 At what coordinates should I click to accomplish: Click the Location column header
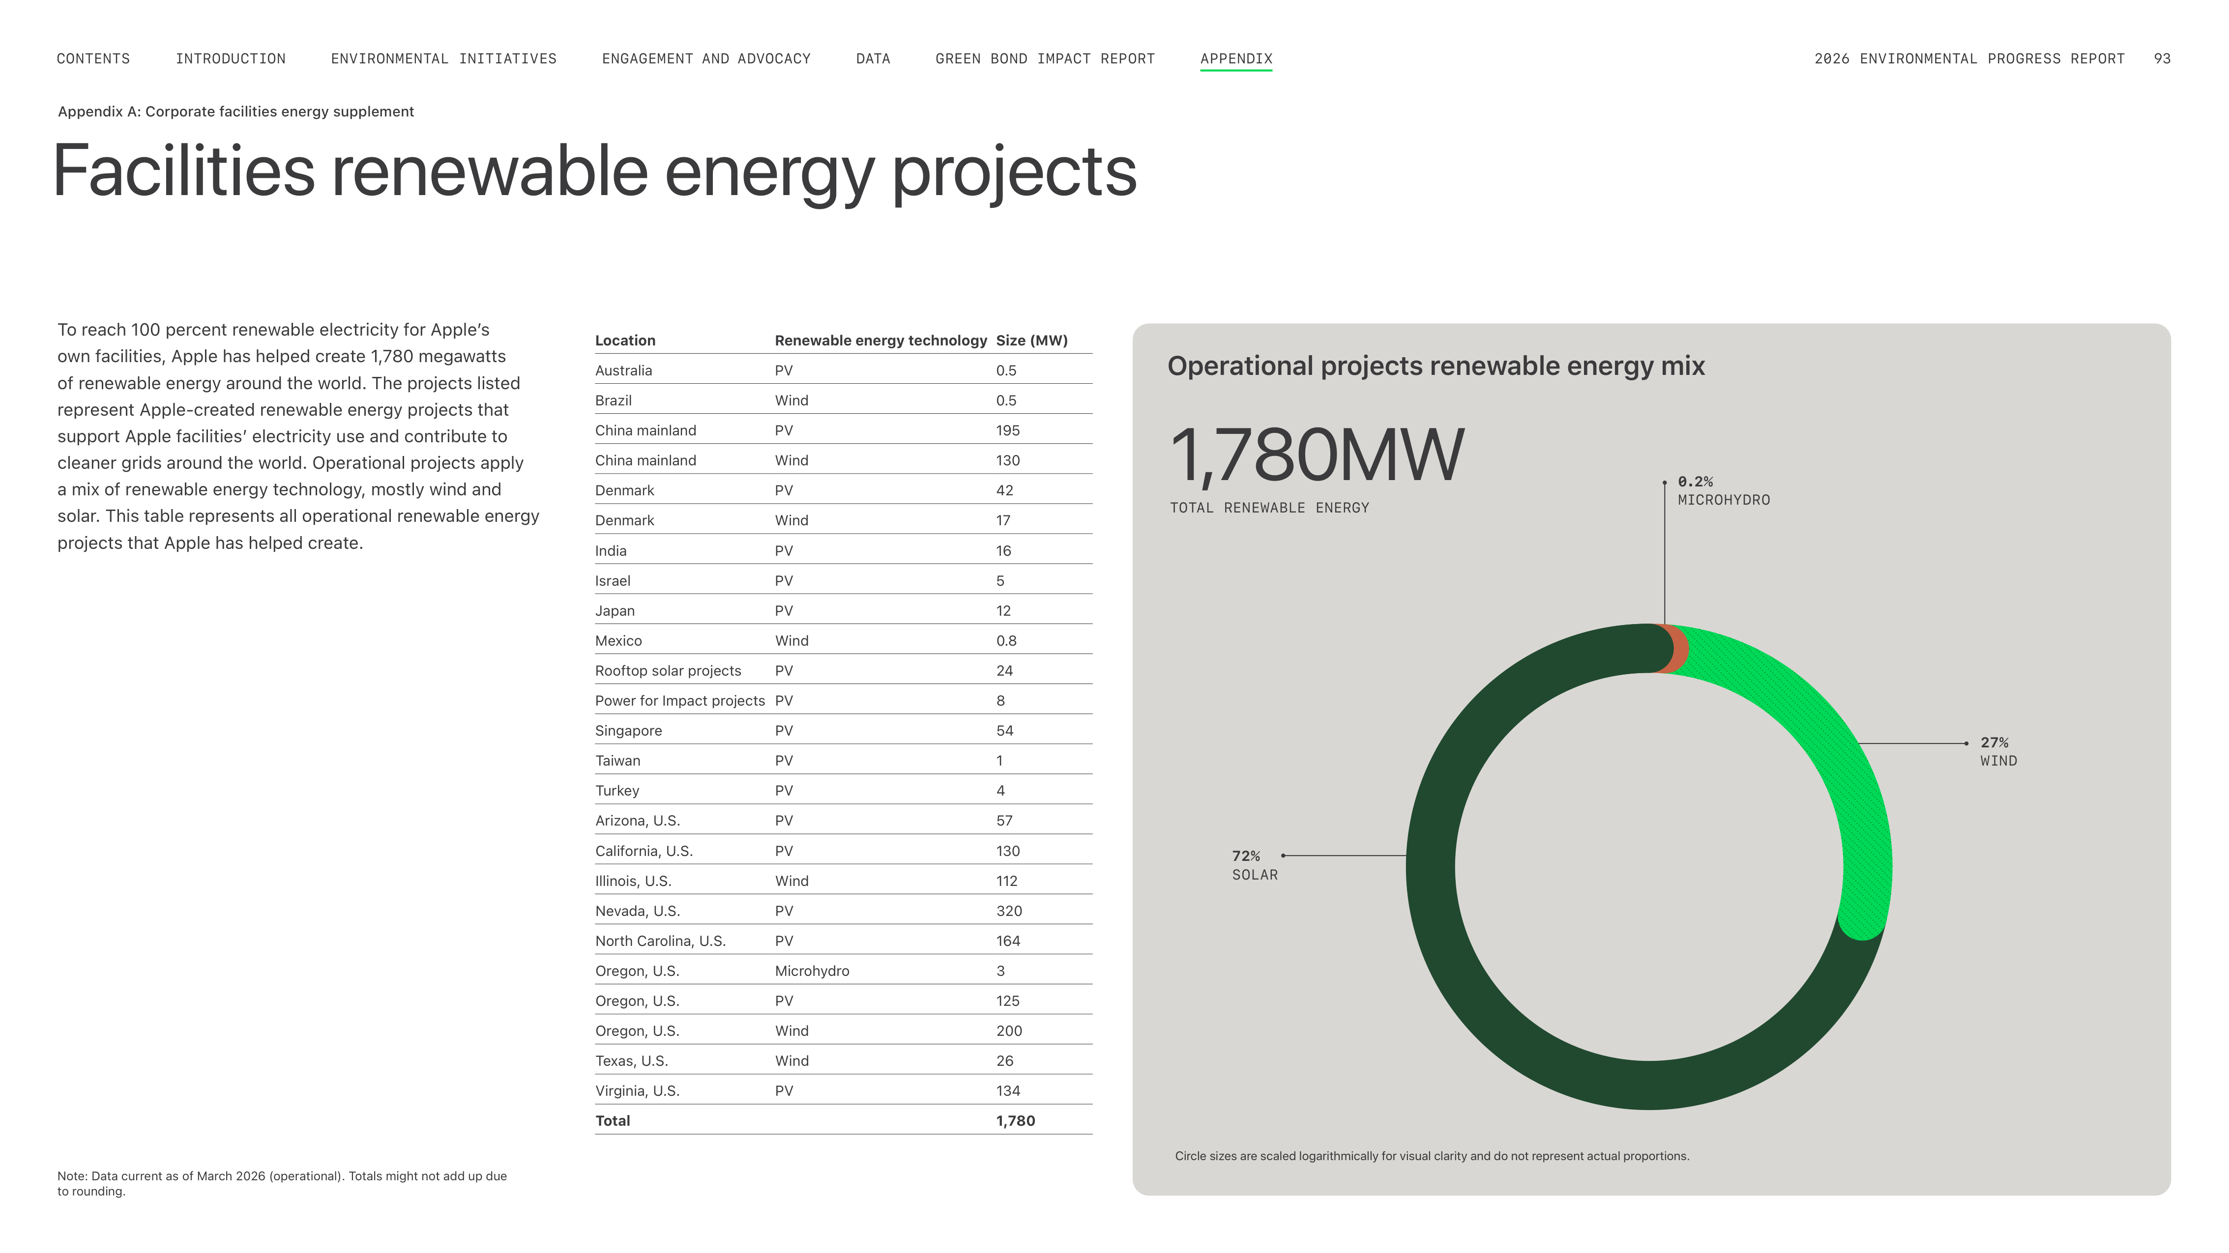[625, 341]
